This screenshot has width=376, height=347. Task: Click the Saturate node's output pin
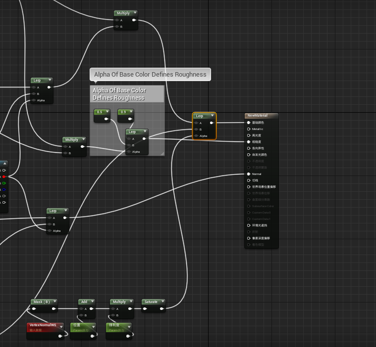click(162, 309)
